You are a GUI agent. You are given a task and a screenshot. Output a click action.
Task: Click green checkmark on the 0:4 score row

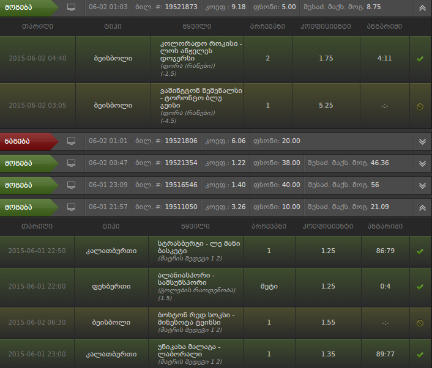click(x=420, y=287)
